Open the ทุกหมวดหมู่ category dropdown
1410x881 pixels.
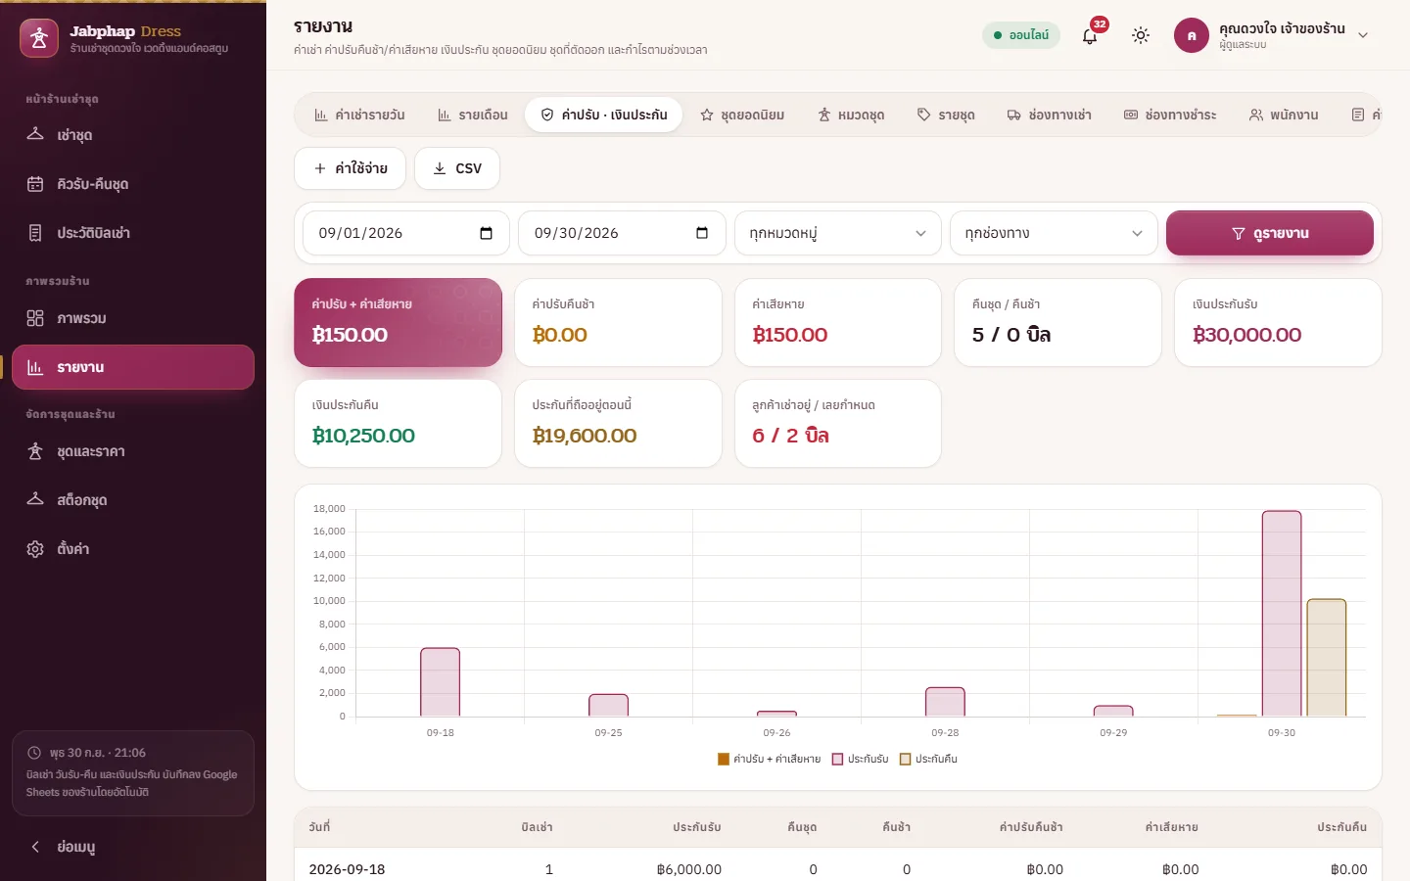pyautogui.click(x=838, y=233)
